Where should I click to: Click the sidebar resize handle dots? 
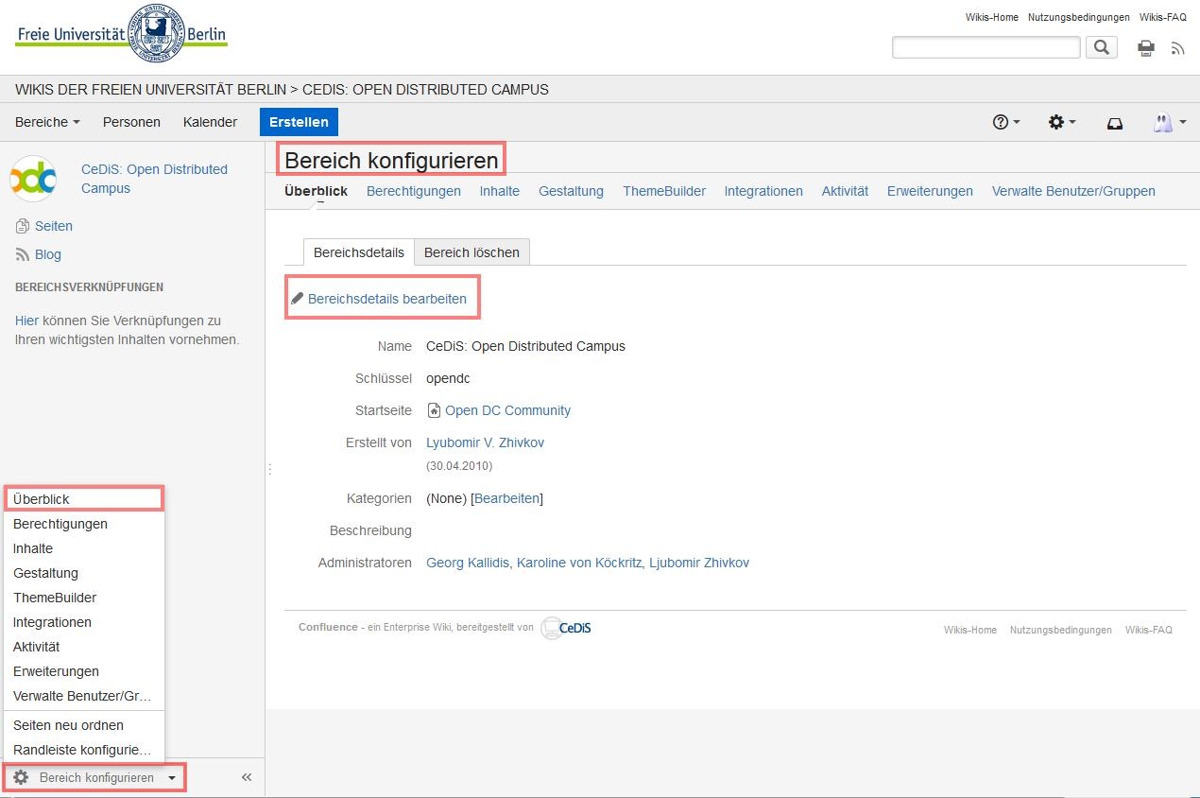tap(269, 469)
